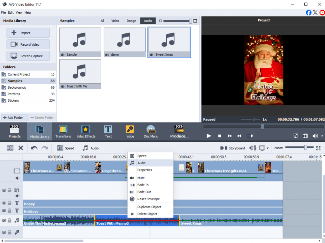This screenshot has height=243, width=325.
Task: Toggle visibility of the Happy text track
Action: (x=4, y=203)
